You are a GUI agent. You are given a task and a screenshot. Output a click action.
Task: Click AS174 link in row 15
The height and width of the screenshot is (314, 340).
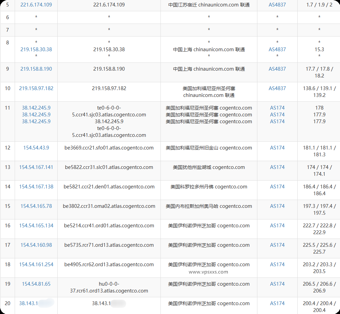277,206
